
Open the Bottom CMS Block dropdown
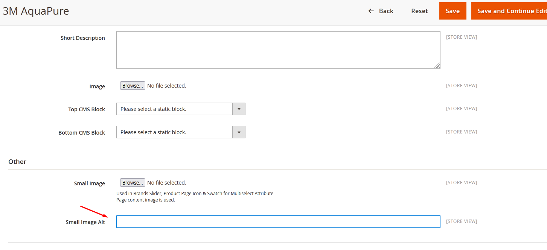point(181,132)
